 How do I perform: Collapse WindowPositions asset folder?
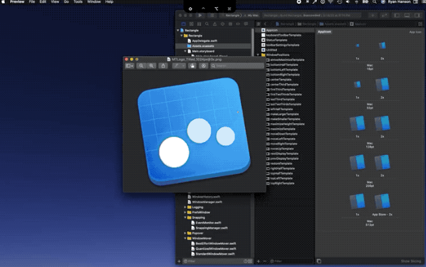[258, 55]
